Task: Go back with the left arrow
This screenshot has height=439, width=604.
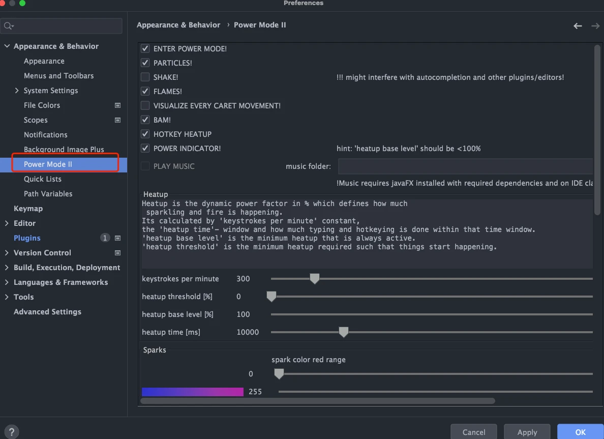Action: (578, 26)
